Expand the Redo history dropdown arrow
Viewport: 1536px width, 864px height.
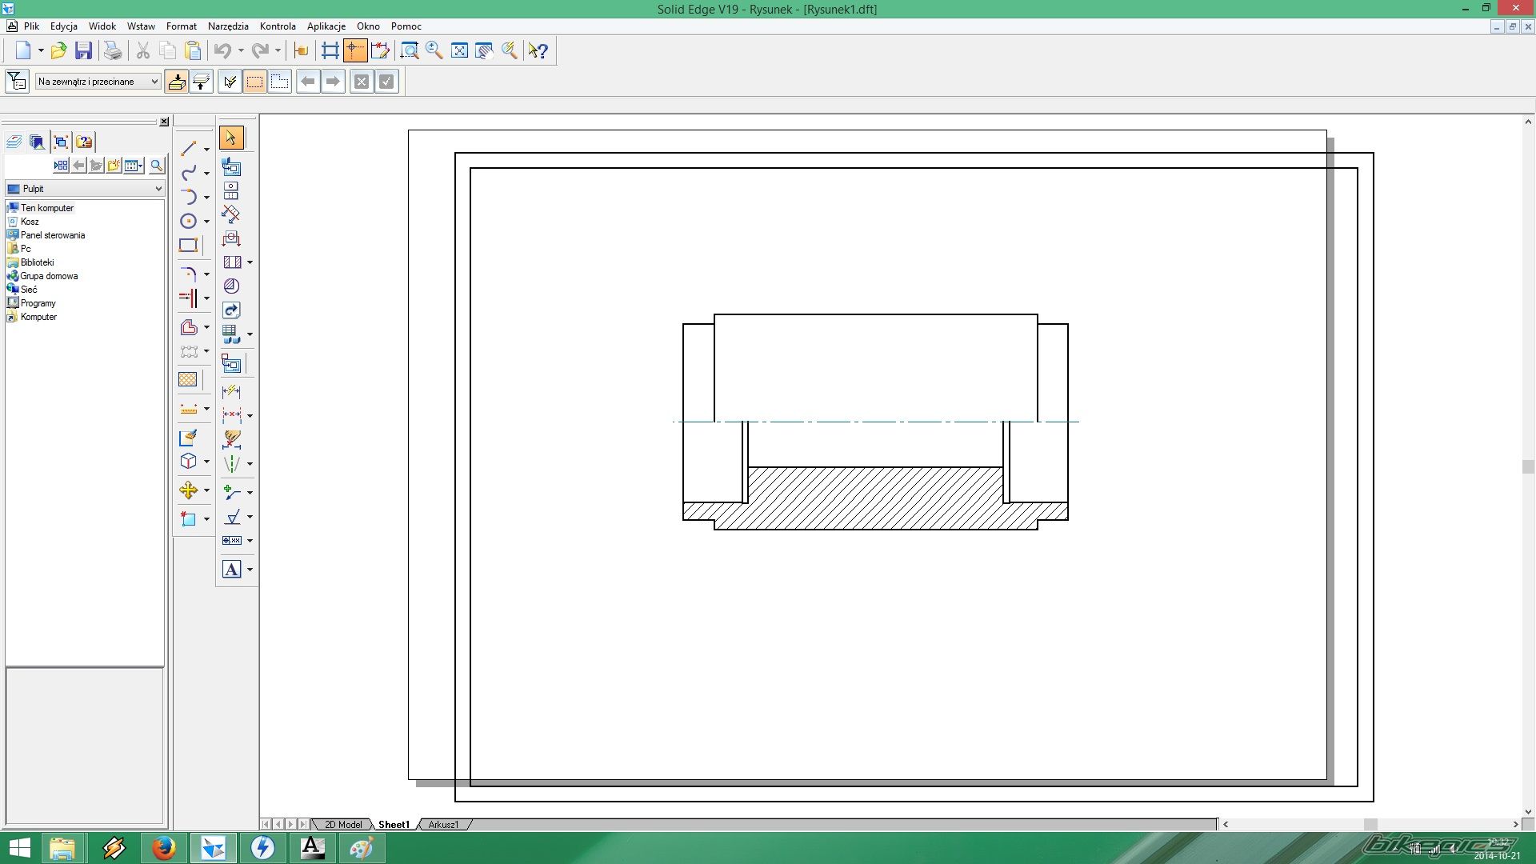(278, 51)
